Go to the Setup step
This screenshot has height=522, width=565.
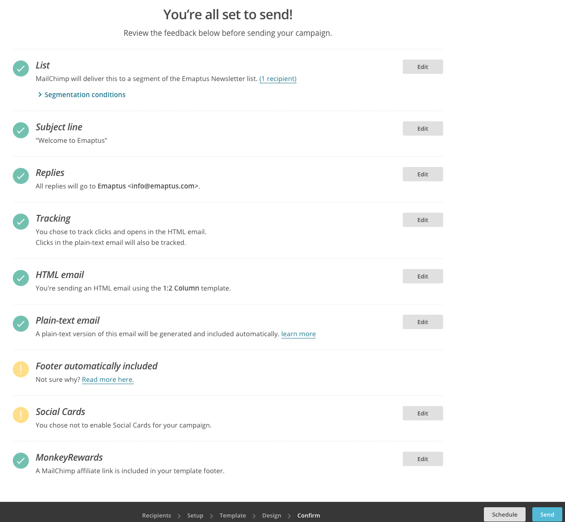coord(195,515)
